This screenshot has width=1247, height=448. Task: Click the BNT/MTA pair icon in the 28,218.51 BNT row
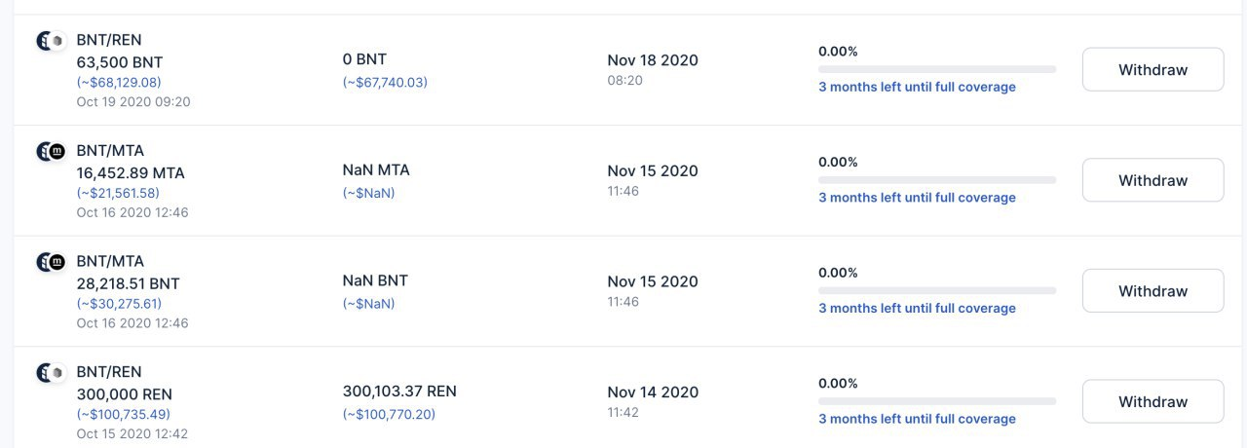[50, 262]
